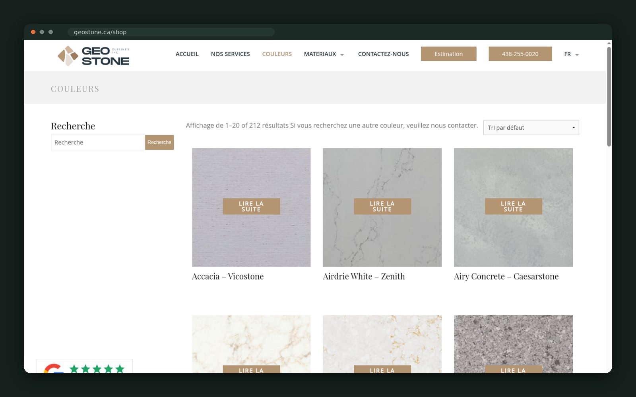Open the 'Accacia – Vicostone' product title
The height and width of the screenshot is (397, 636).
pos(228,276)
